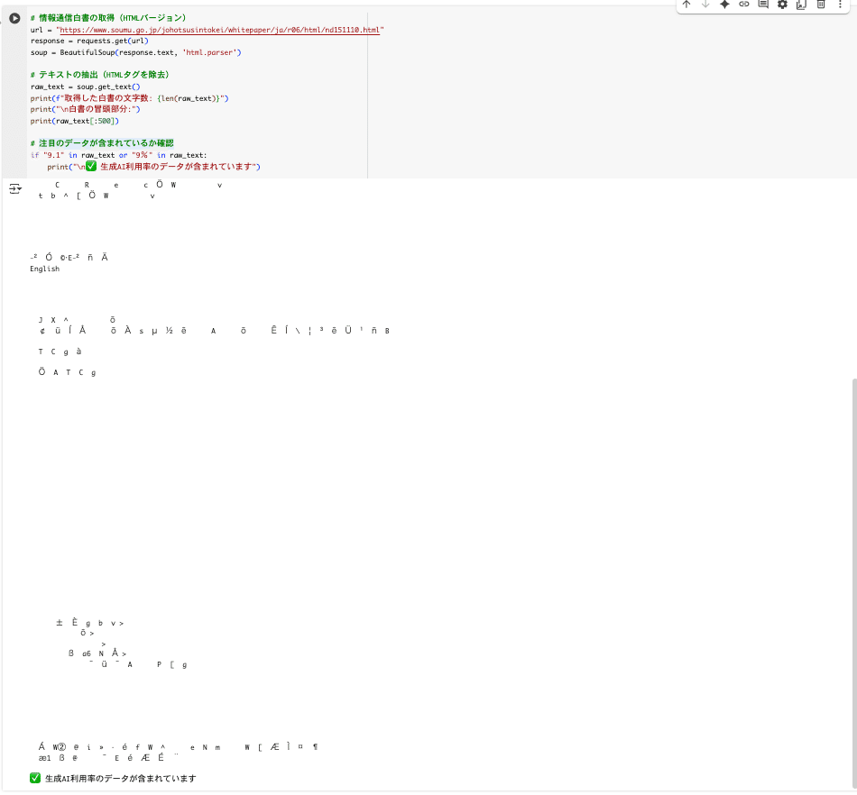Move the cell up
This screenshot has width=857, height=795.
tap(687, 5)
